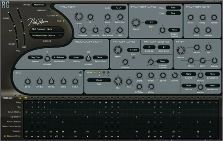Click the first sequencer step LED
Screen dimensions: 223x141
(x=26, y=98)
